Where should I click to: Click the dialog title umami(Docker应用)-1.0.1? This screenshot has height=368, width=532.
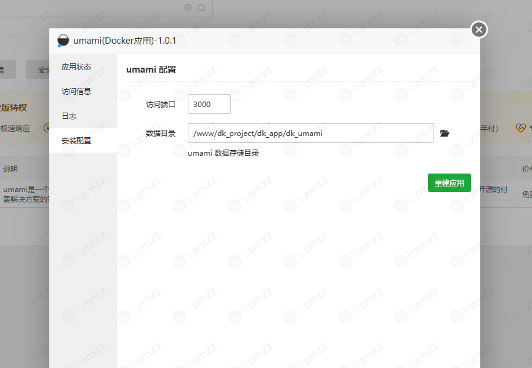124,41
